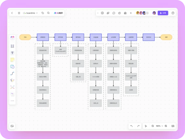Click the blue collaborator avatar

click(144, 13)
